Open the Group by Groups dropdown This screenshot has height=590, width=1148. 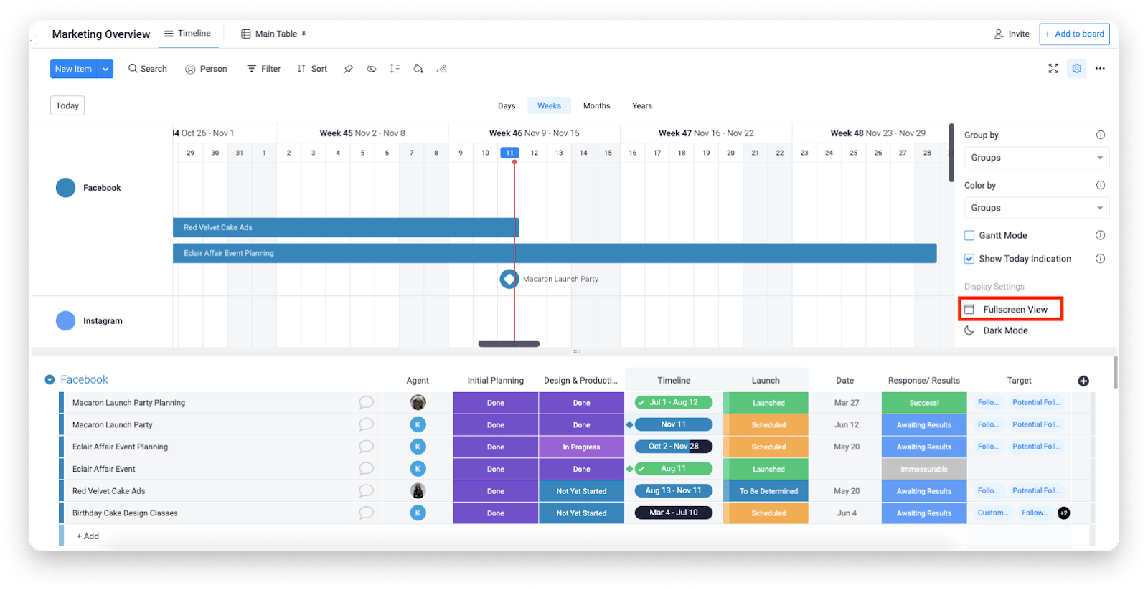1037,158
